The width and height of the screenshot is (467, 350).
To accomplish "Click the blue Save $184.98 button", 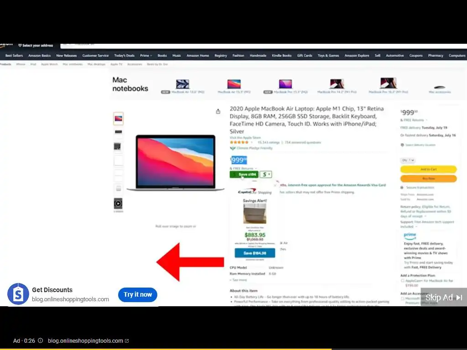I will coord(255,253).
